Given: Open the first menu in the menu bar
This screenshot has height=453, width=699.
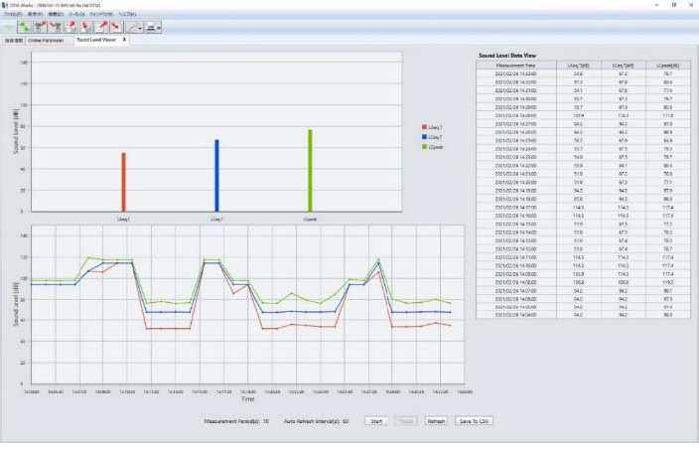Looking at the screenshot, I should [x=12, y=14].
